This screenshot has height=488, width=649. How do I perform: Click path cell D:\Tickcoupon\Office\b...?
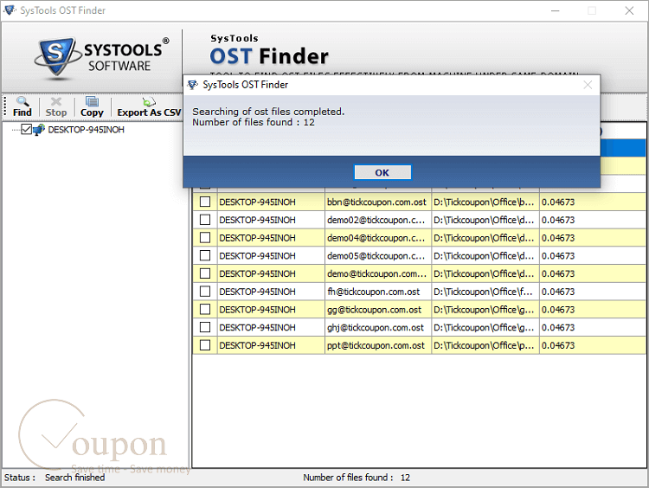click(x=485, y=202)
